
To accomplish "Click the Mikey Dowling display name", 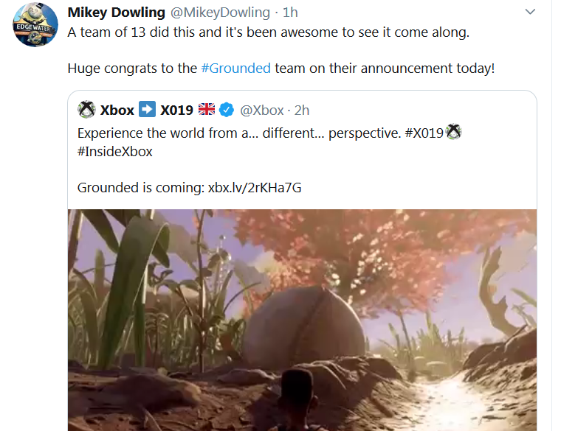I will [117, 13].
